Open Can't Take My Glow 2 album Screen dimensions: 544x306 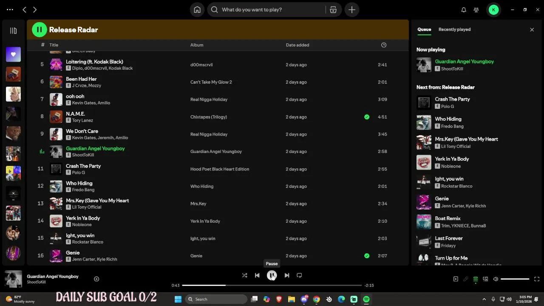(211, 82)
